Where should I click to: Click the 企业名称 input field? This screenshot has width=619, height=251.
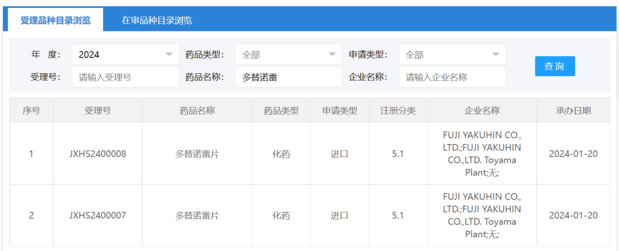click(x=452, y=77)
